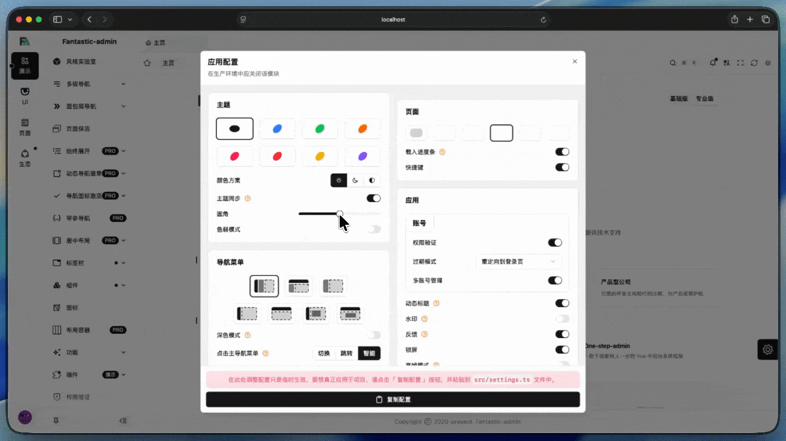Image resolution: width=786 pixels, height=441 pixels.
Task: Close the 应用配置 dialog
Action: coord(574,61)
